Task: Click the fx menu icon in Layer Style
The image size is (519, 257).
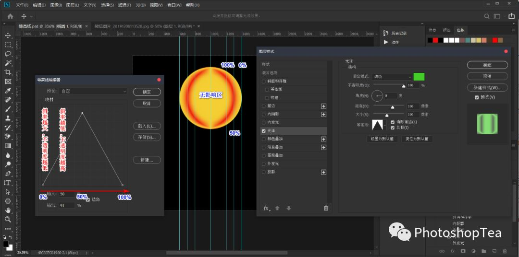Action: (x=266, y=208)
